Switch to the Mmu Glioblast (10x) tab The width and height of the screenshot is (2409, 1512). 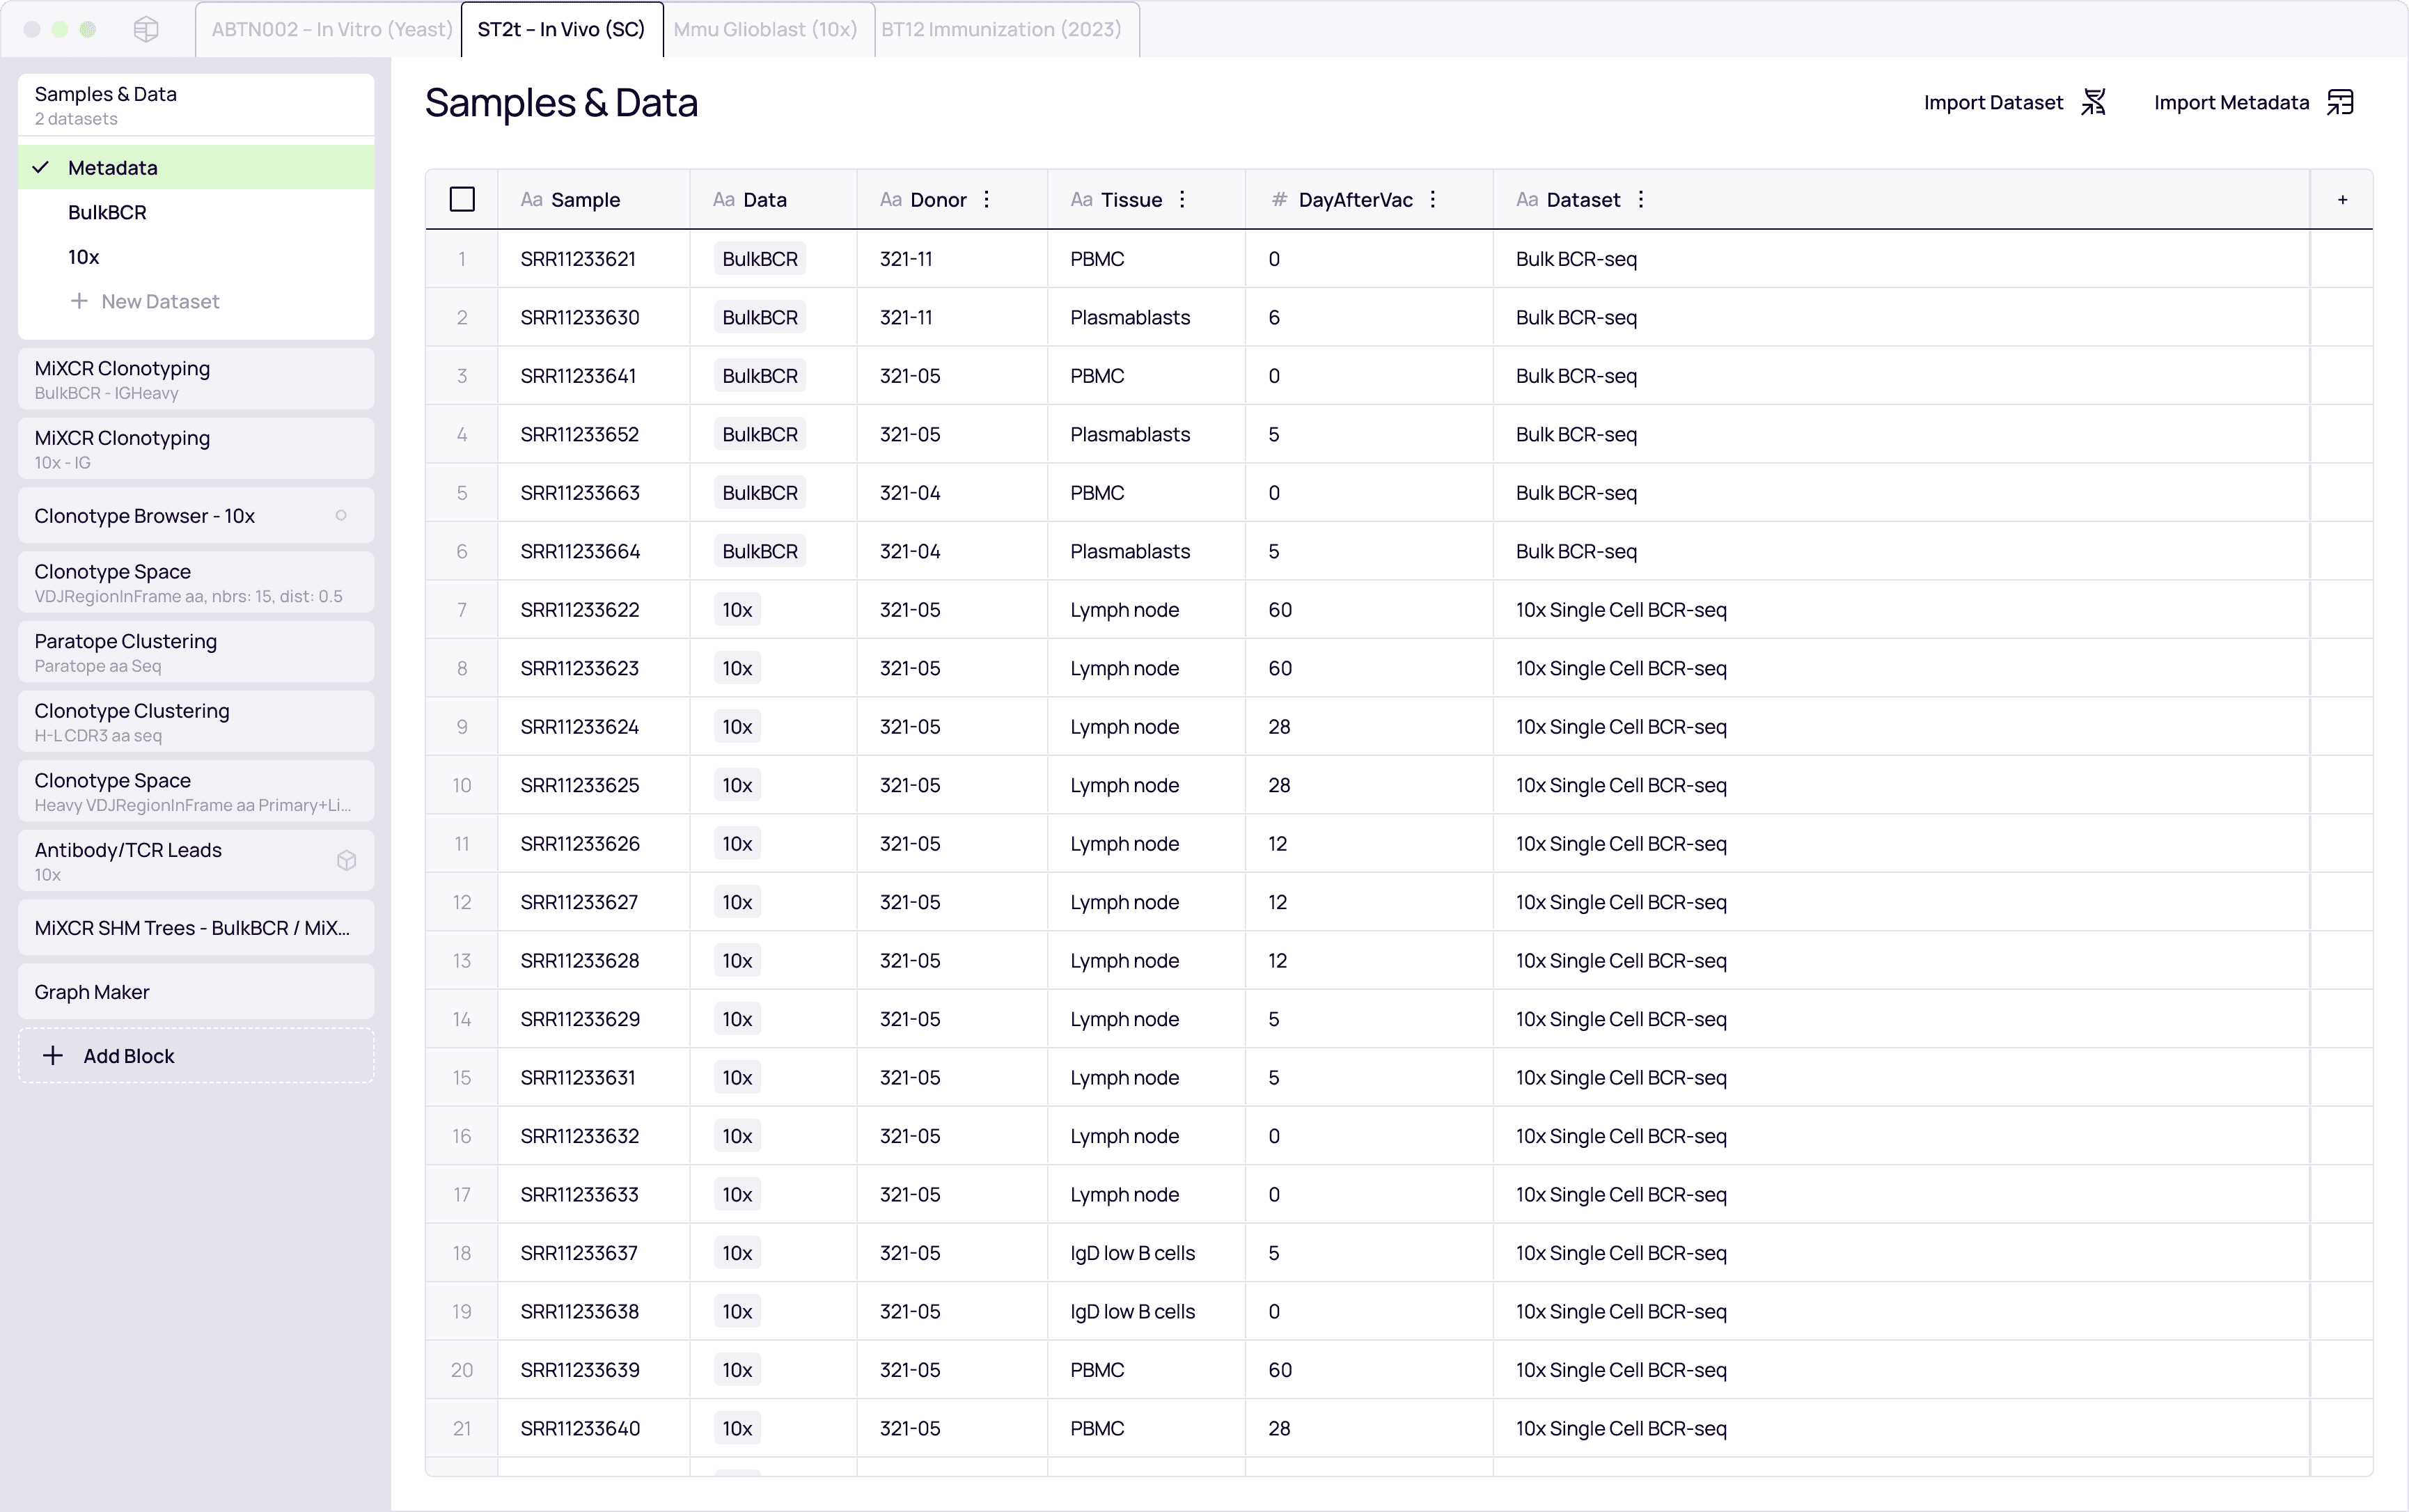pyautogui.click(x=765, y=29)
